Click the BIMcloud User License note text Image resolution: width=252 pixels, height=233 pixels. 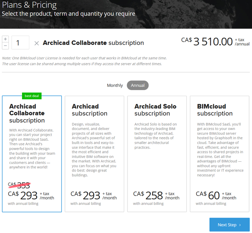84,58
